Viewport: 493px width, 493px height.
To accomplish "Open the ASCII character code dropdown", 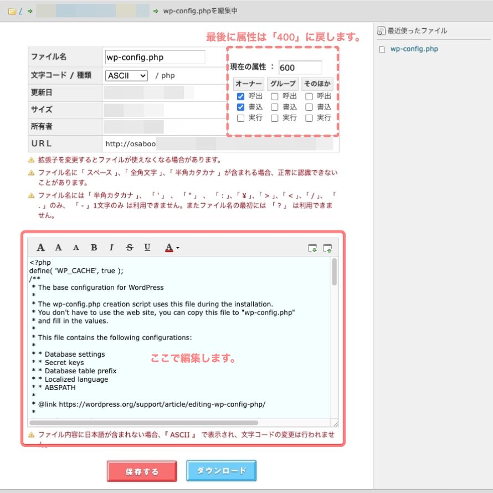I will pos(126,76).
